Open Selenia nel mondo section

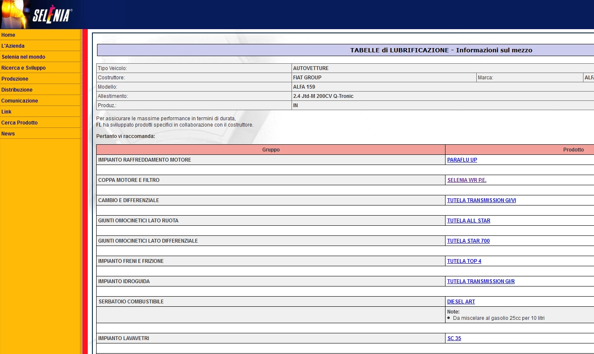23,57
